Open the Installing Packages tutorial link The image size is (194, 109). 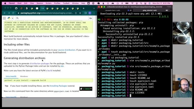pos(59,86)
